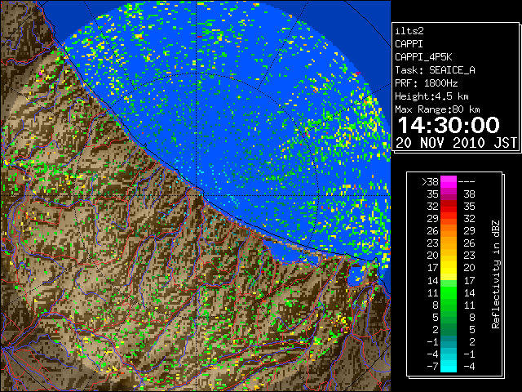Click the magenta >38 dBZ color swatch
The width and height of the screenshot is (522, 392).
[x=449, y=181]
